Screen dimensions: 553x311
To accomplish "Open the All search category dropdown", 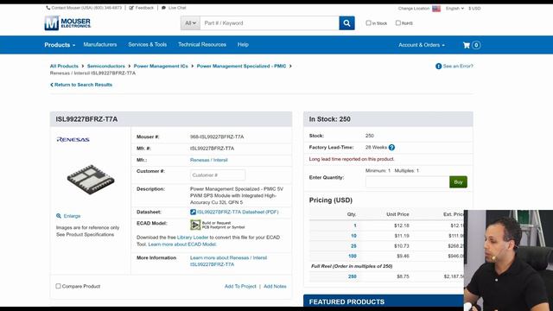I will [x=190, y=23].
